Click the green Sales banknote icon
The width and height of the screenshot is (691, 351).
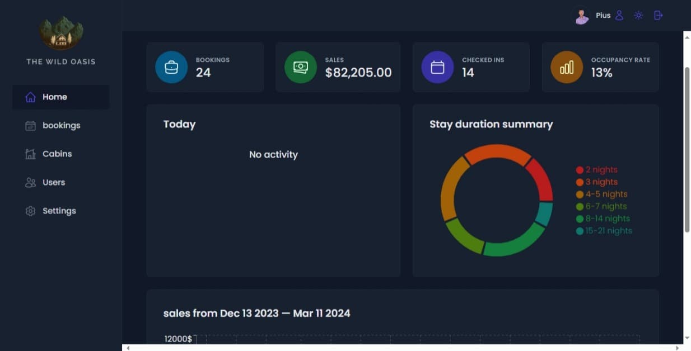(301, 67)
